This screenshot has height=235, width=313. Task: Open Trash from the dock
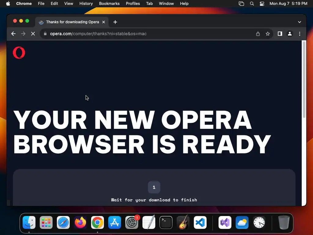pyautogui.click(x=284, y=222)
